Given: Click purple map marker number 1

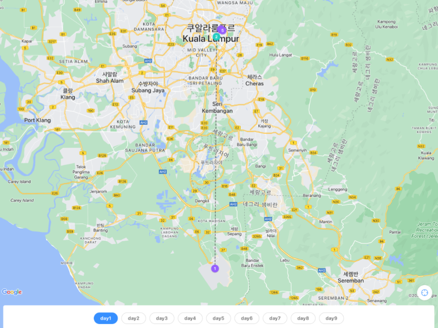Looking at the screenshot, I should coord(215,268).
